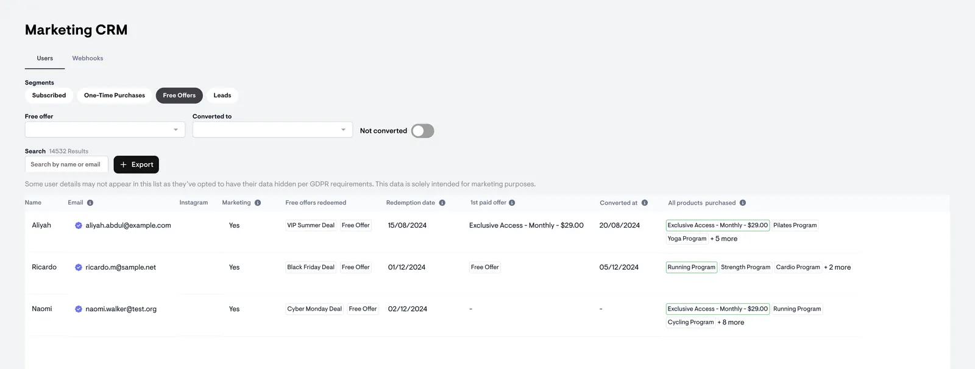Screen dimensions: 975x369
Task: Click the Black Friday Deal tag
Action: tap(311, 267)
